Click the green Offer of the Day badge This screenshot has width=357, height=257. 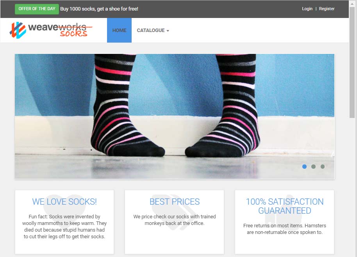pyautogui.click(x=37, y=9)
